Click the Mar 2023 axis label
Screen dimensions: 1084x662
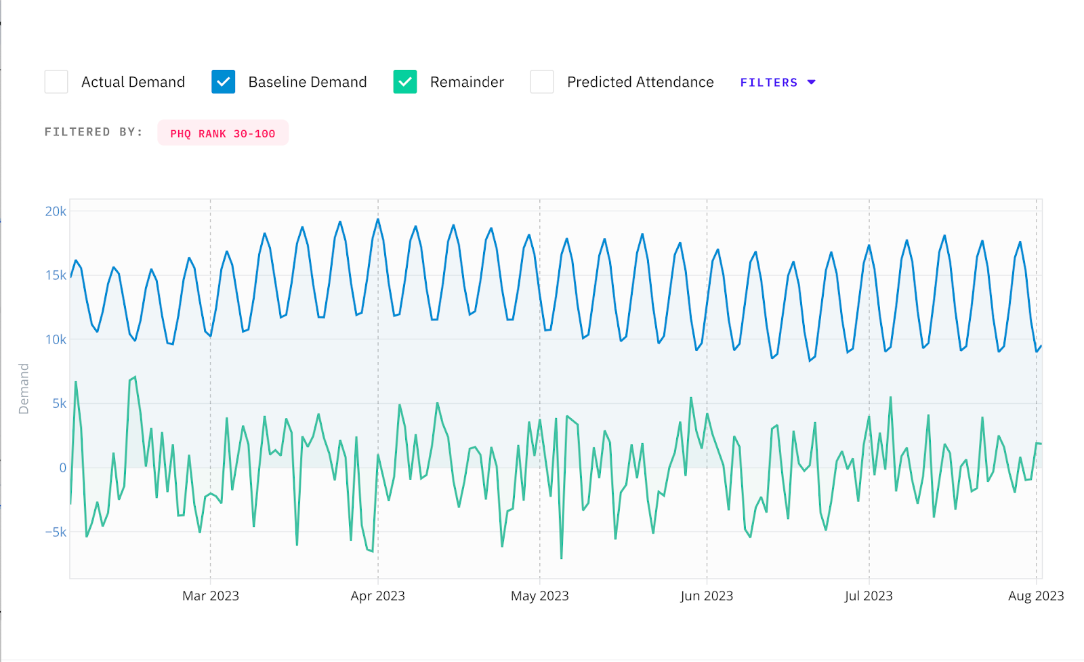[211, 596]
